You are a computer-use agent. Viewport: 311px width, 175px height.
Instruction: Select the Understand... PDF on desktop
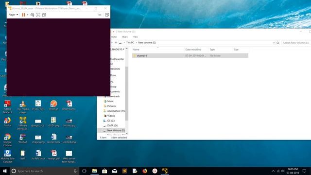[69, 105]
